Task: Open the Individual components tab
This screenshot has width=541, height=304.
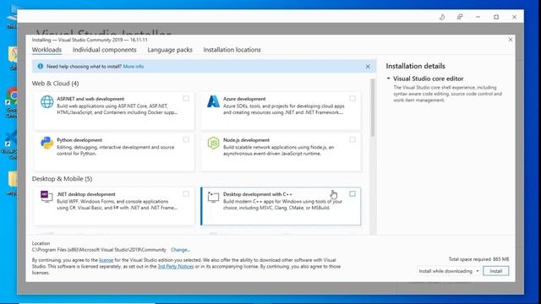Action: click(x=105, y=50)
